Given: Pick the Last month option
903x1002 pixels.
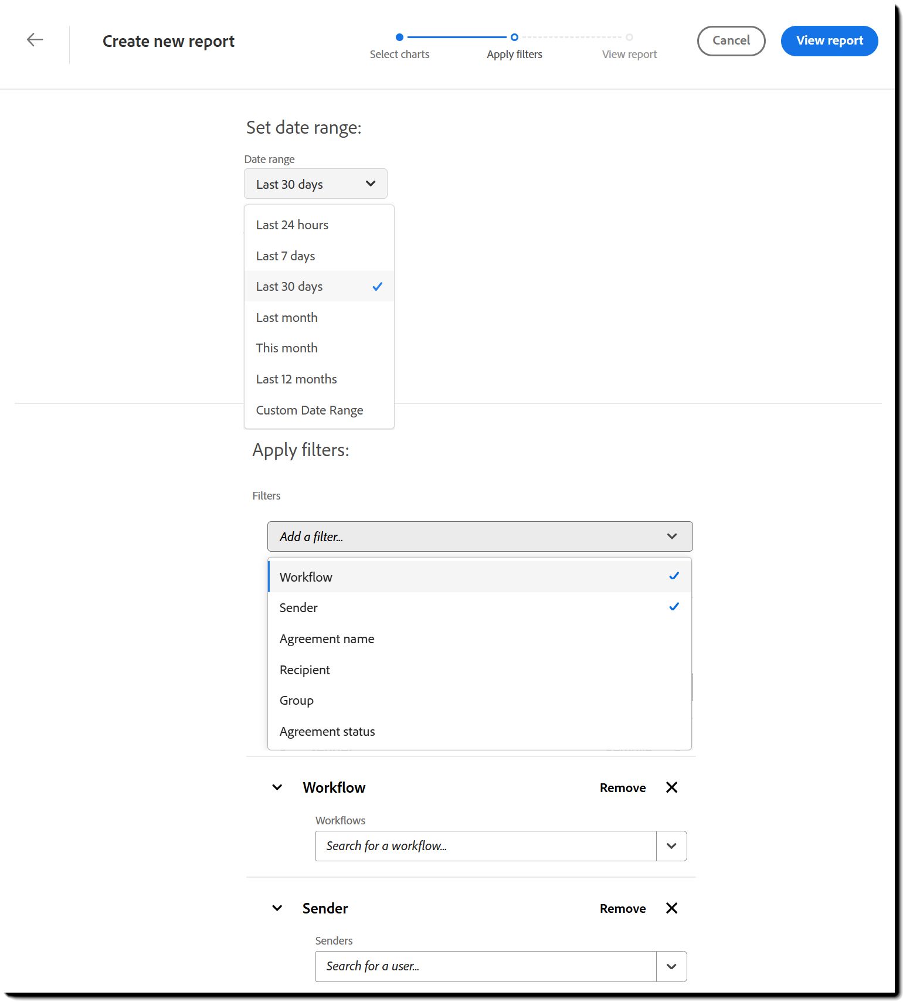Looking at the screenshot, I should click(319, 318).
